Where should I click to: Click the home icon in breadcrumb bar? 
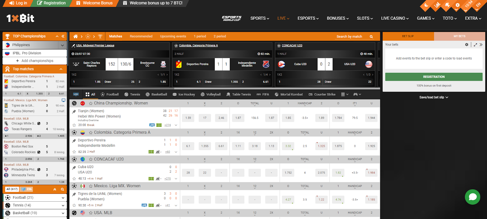coord(75,36)
